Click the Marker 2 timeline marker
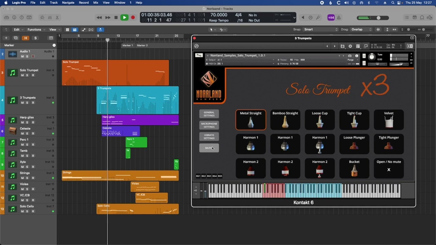The width and height of the screenshot is (436, 245). (x=142, y=45)
